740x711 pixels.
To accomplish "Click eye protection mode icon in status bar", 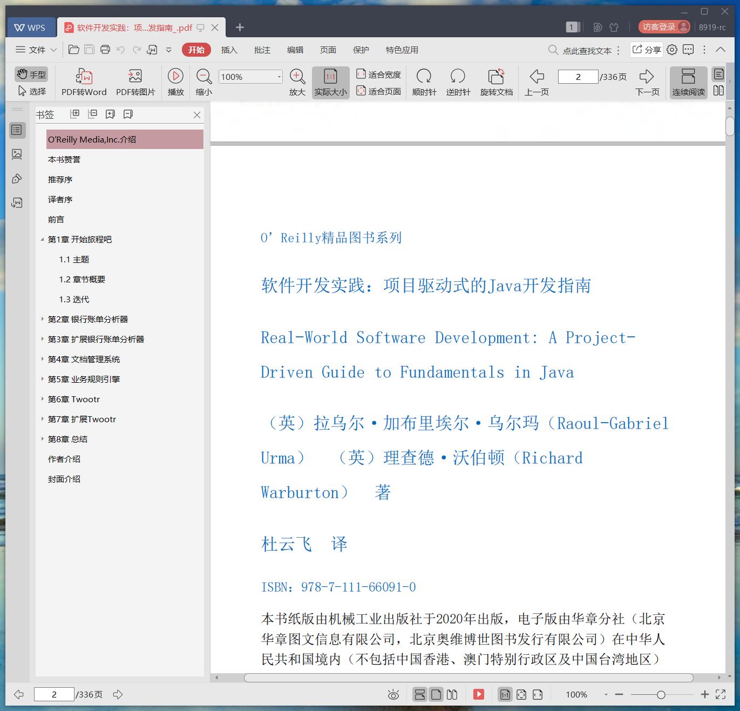I will (x=393, y=694).
